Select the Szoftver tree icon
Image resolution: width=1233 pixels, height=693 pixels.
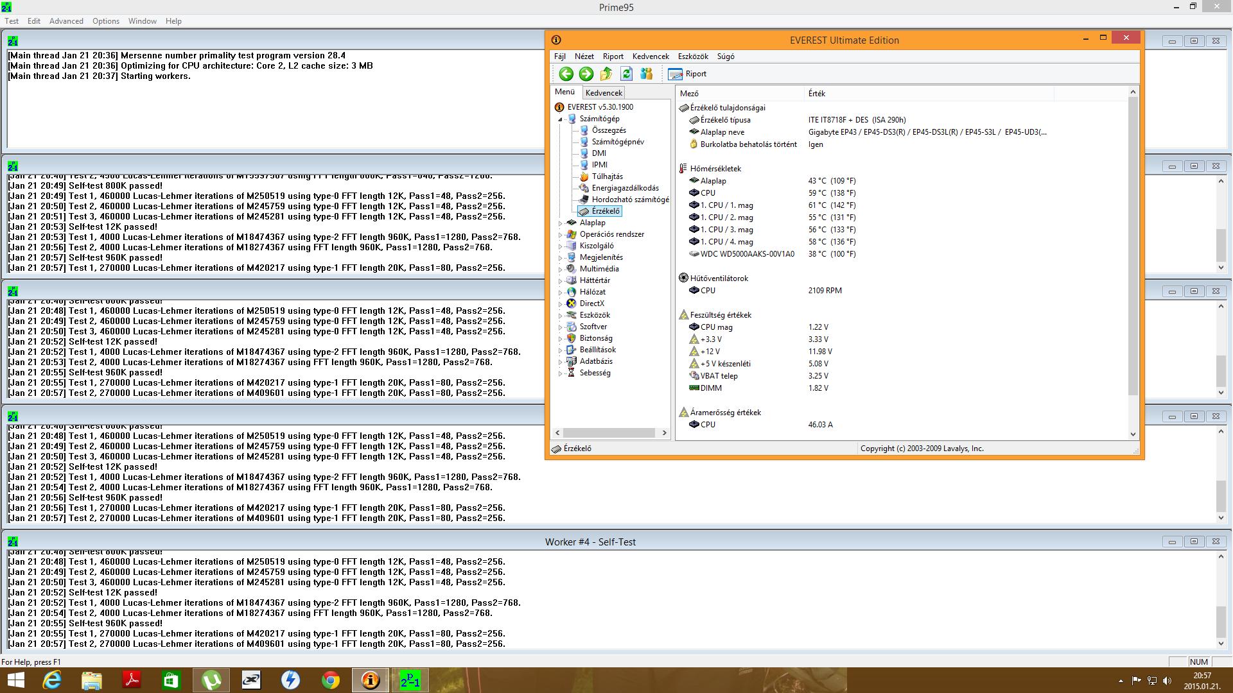[x=571, y=327]
